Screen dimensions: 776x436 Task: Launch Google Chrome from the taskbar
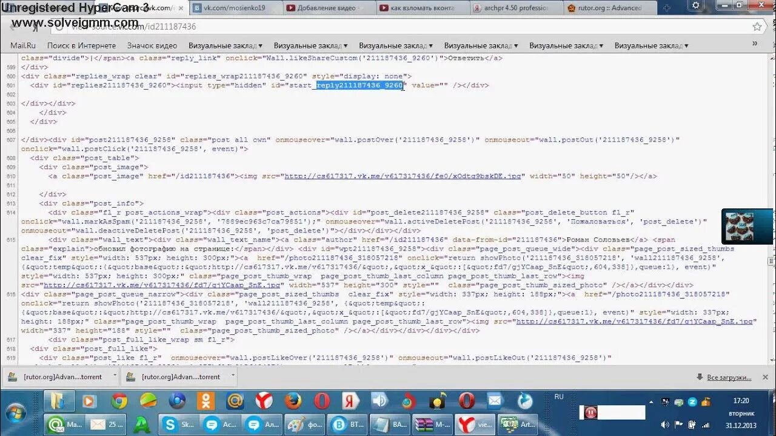[119, 401]
